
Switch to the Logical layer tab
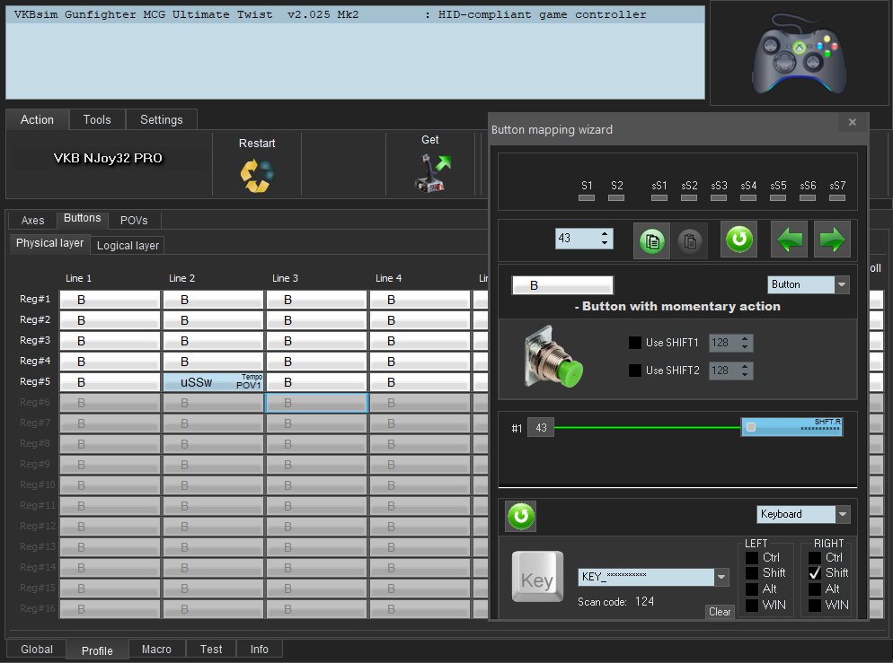point(128,245)
